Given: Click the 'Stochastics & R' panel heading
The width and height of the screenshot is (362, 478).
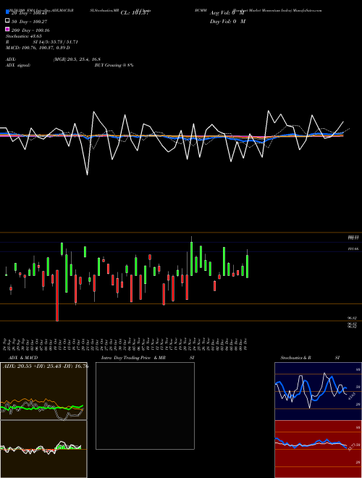Looking at the screenshot, I should [x=296, y=358].
